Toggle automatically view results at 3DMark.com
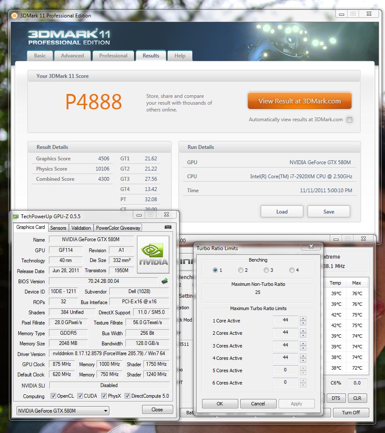Screen dimensions: 385x433 click(x=350, y=120)
